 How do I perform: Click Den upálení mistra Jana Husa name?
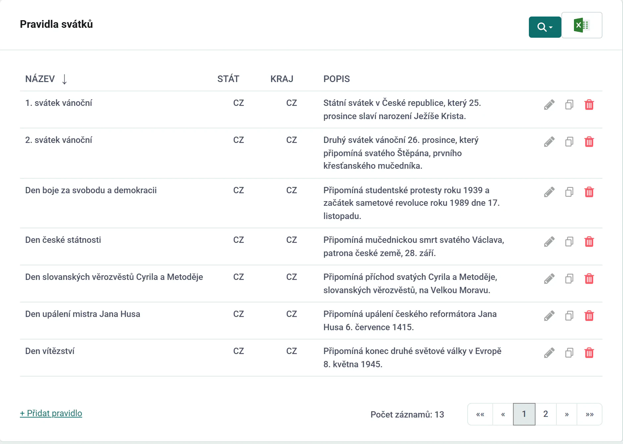[83, 314]
